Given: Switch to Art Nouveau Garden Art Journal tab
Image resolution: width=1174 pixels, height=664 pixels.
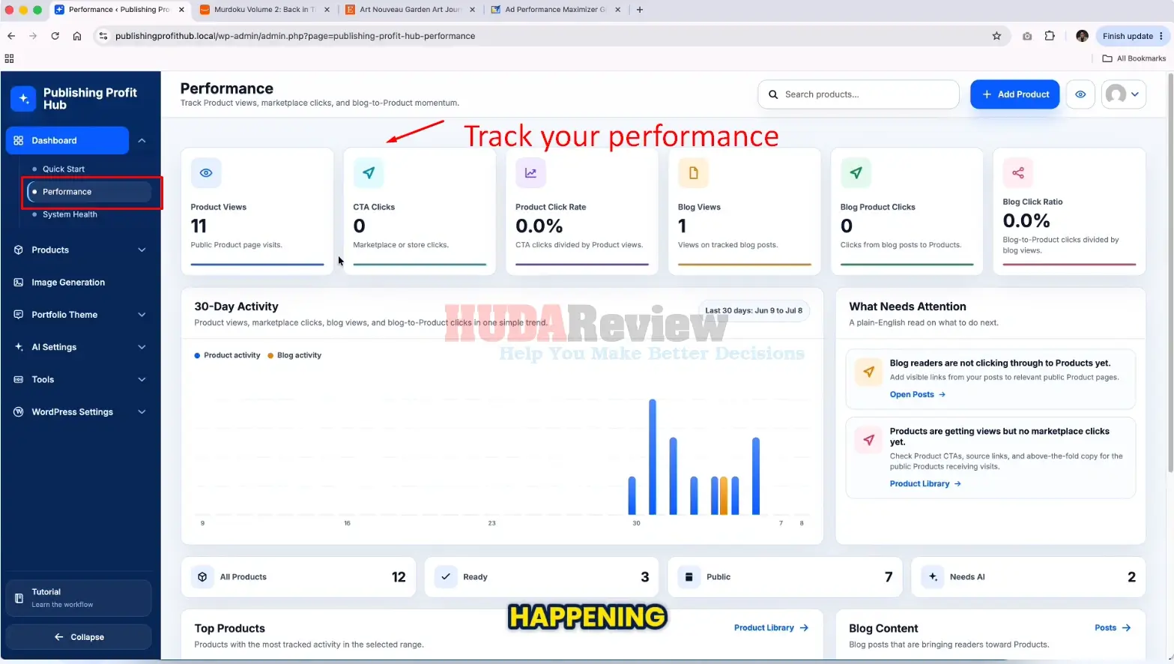Looking at the screenshot, I should (x=409, y=10).
